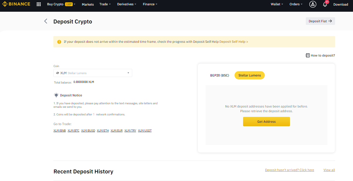Viewport: 353px width, 181px height.
Task: Select the Stellar Lumens network tab
Action: [x=250, y=75]
